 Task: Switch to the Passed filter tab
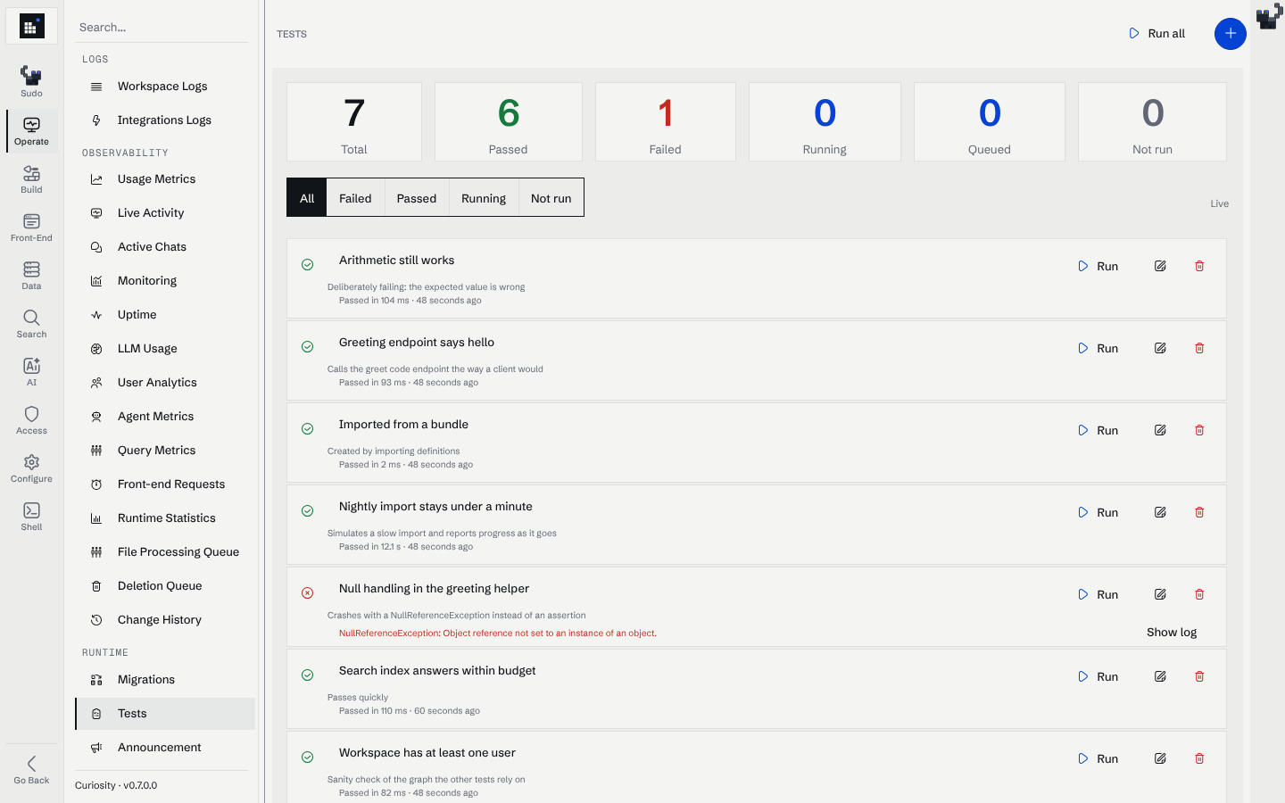tap(417, 198)
